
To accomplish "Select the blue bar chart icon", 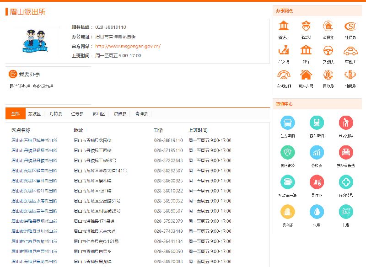I will point(317,152).
